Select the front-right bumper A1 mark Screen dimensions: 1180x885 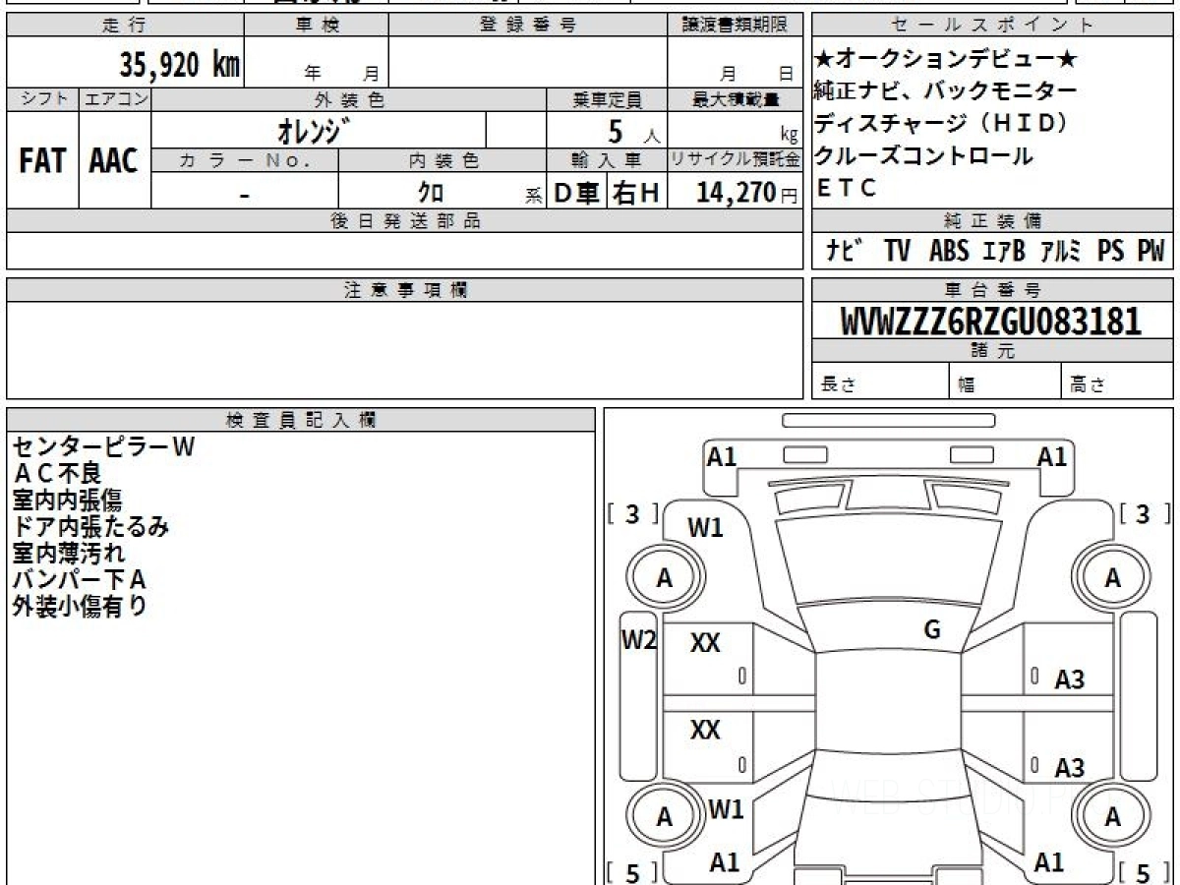pyautogui.click(x=1052, y=456)
